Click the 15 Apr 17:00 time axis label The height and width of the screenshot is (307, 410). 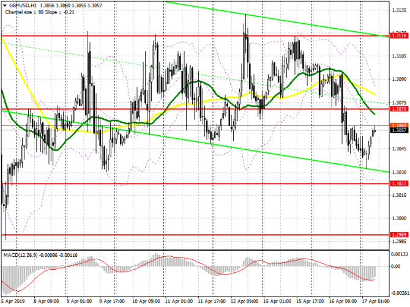pos(310,301)
